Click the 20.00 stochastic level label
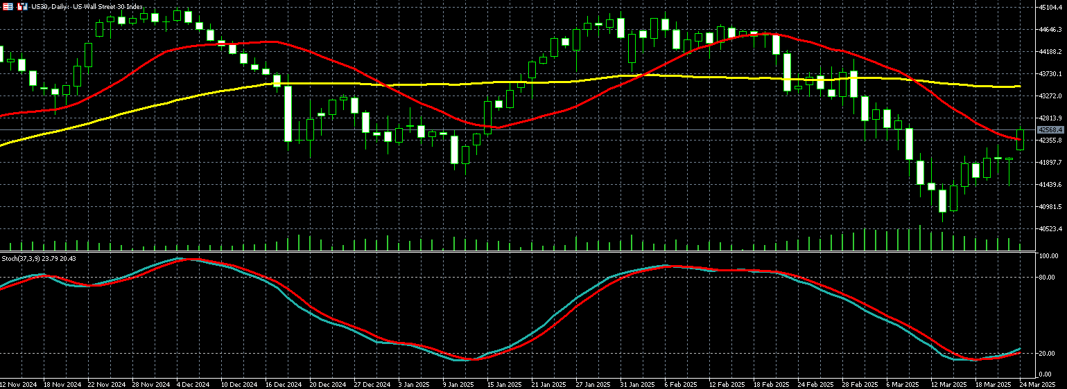 [1048, 354]
